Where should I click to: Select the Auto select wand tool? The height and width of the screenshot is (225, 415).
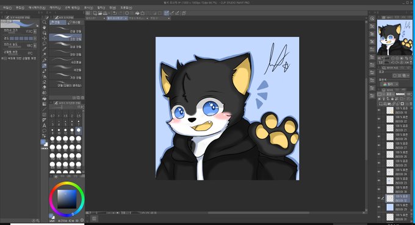[x=44, y=55]
